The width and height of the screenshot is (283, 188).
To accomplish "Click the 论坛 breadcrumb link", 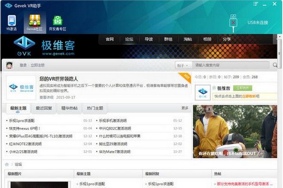I will [x=18, y=165].
